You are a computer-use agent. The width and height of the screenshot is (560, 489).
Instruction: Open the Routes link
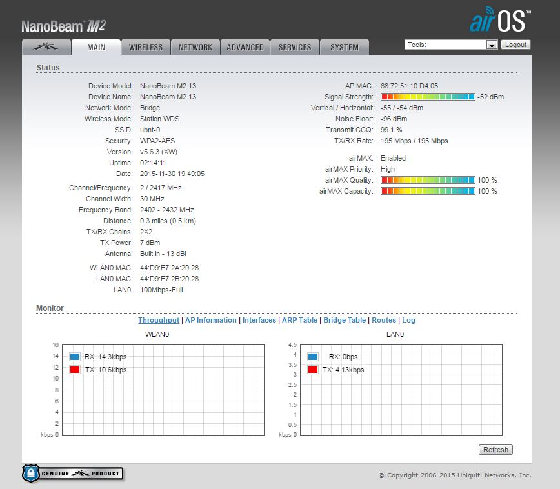tap(384, 320)
